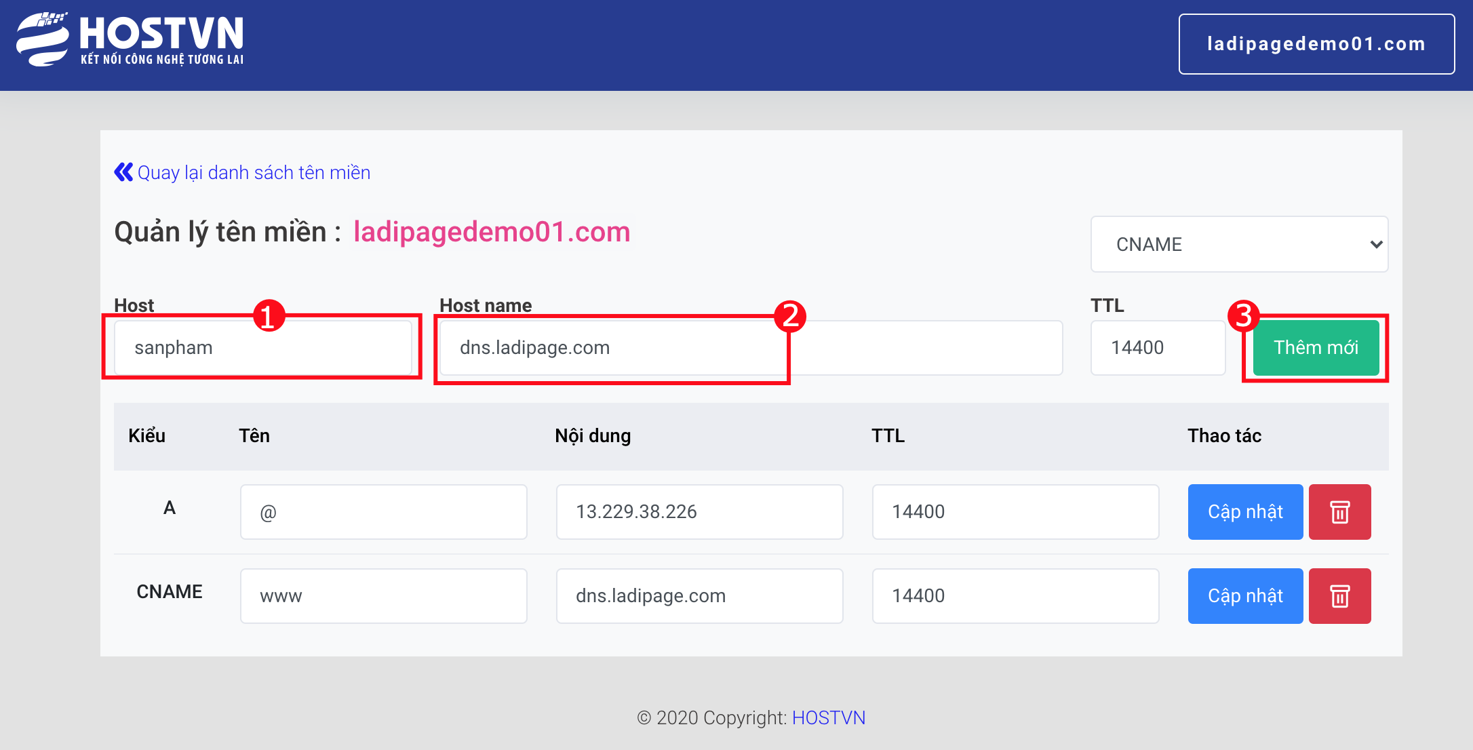1473x750 pixels.
Task: Go back via Quay lại danh sách tên miền
Action: pyautogui.click(x=254, y=173)
